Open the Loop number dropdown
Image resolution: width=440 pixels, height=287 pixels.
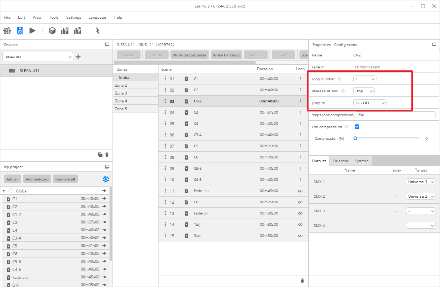pos(364,79)
